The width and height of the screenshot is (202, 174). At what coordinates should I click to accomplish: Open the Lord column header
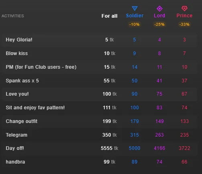(159, 16)
